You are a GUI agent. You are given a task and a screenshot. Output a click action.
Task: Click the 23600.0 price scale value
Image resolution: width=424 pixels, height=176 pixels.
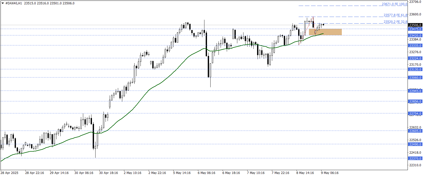coord(415,14)
